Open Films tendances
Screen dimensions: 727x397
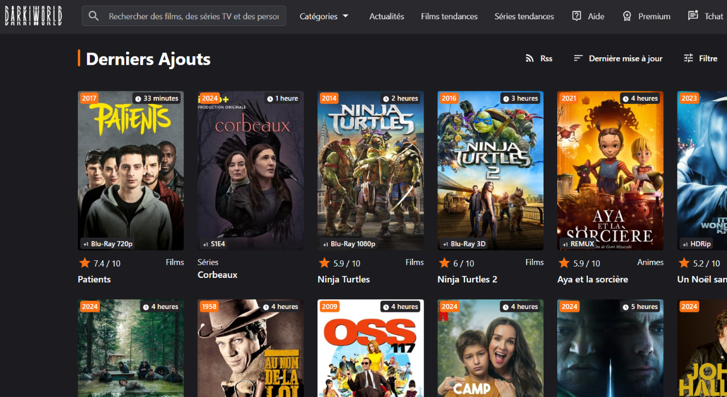pos(449,16)
